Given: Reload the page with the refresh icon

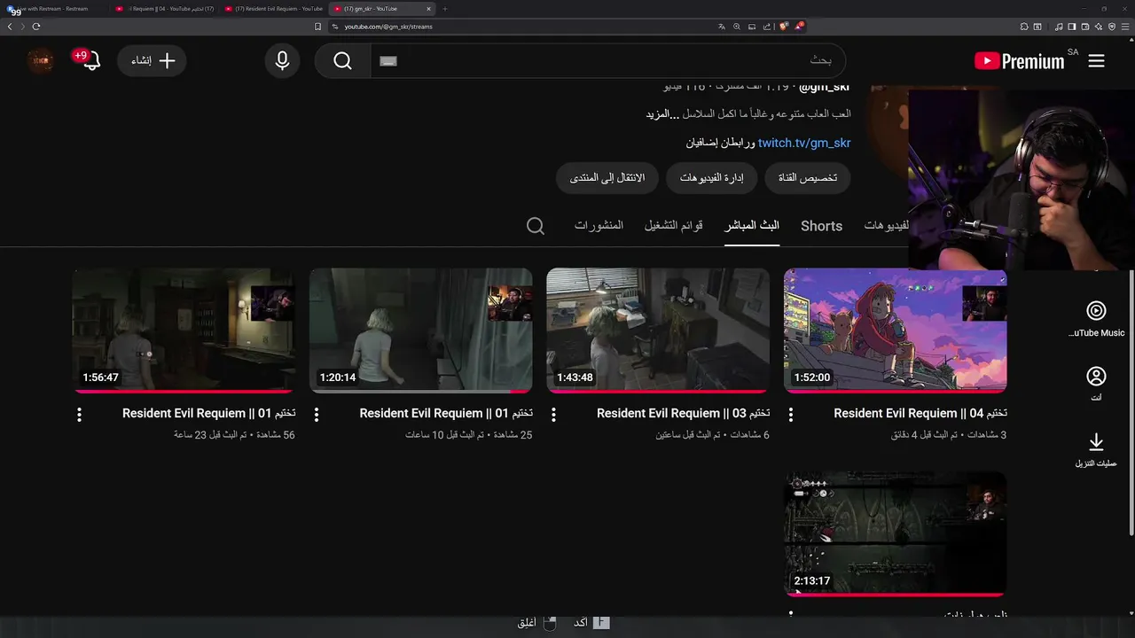Looking at the screenshot, I should tap(35, 27).
